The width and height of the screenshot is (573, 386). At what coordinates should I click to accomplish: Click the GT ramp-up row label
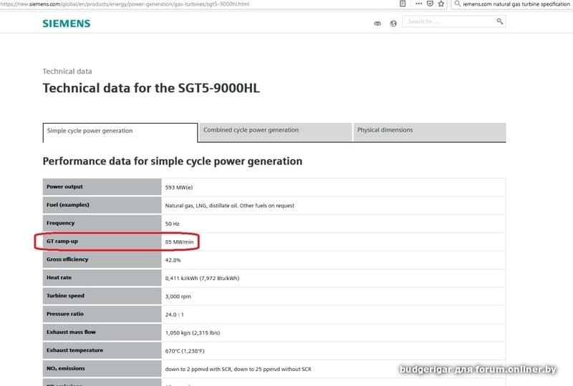pos(62,241)
